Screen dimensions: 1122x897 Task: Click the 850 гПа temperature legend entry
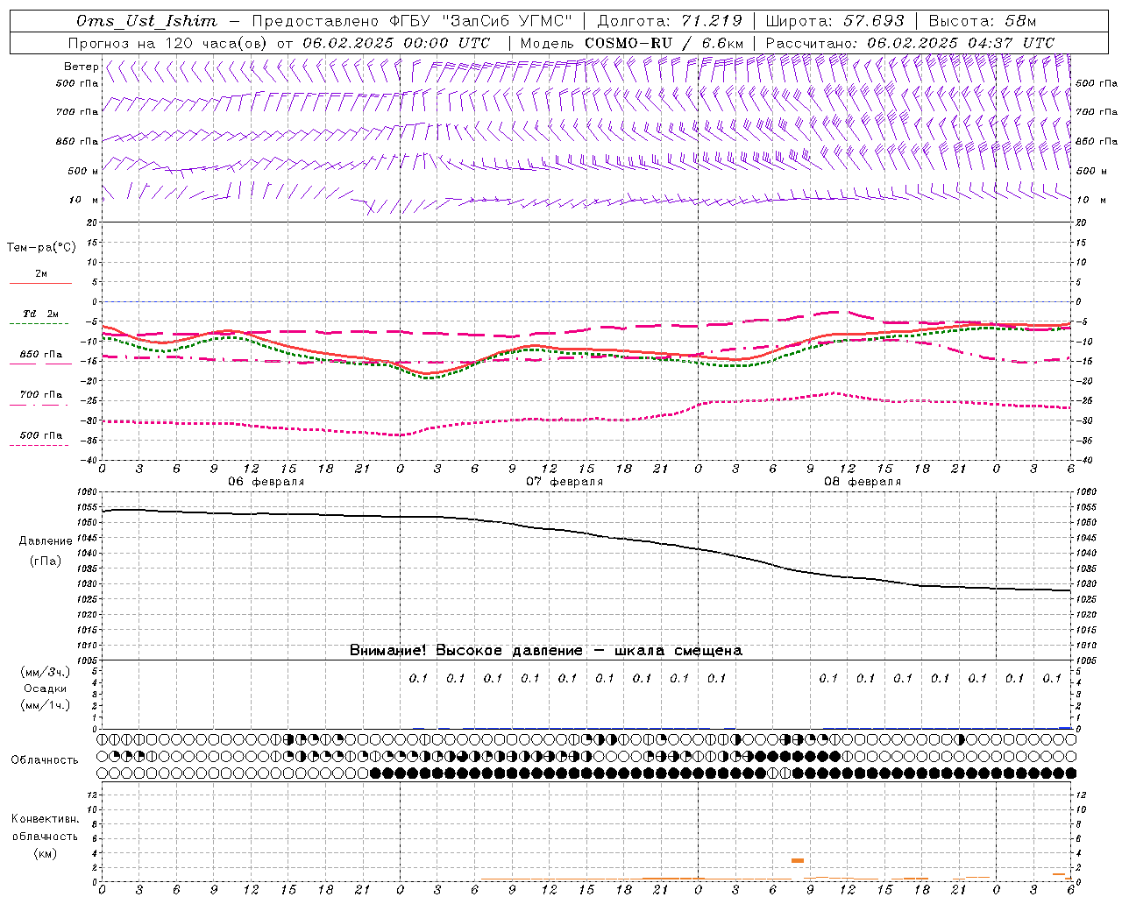click(41, 355)
